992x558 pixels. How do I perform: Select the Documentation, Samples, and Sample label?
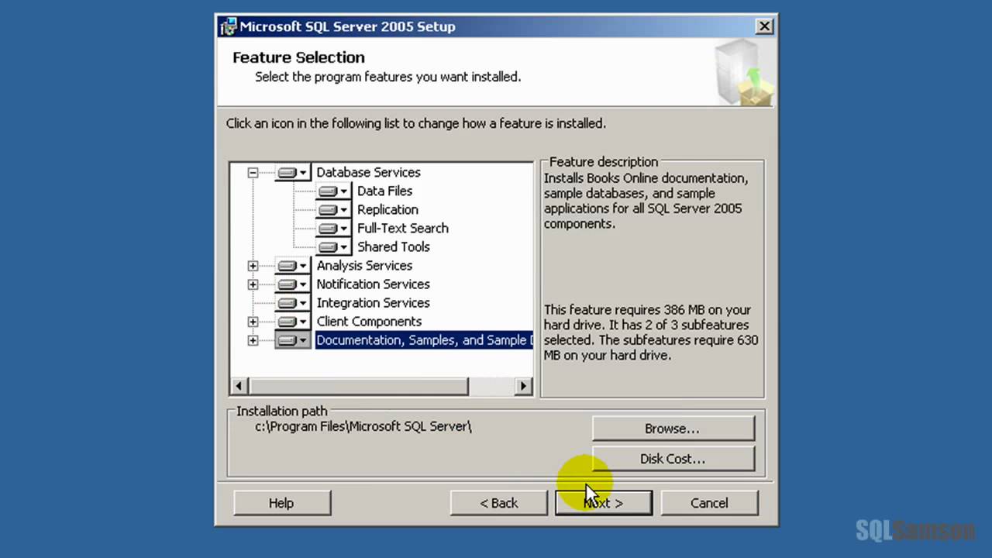tap(424, 339)
